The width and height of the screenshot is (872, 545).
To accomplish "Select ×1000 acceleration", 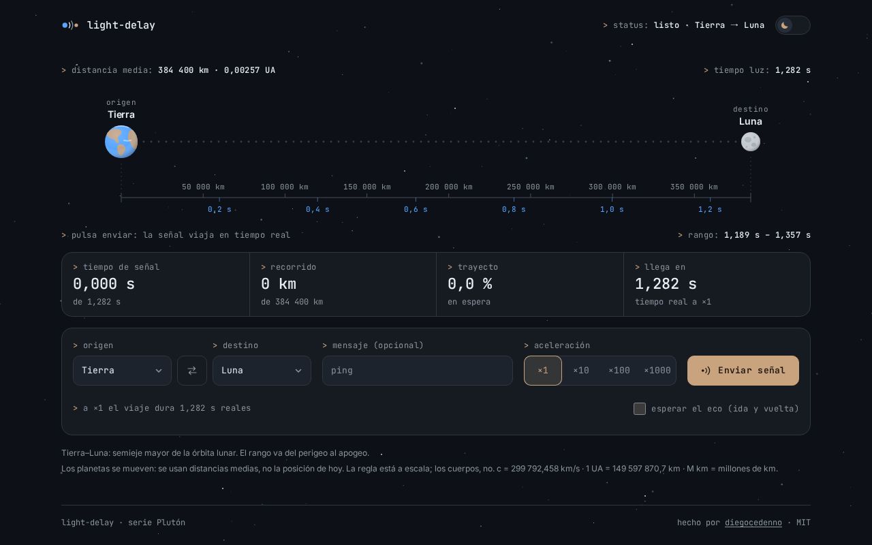I will pyautogui.click(x=657, y=371).
